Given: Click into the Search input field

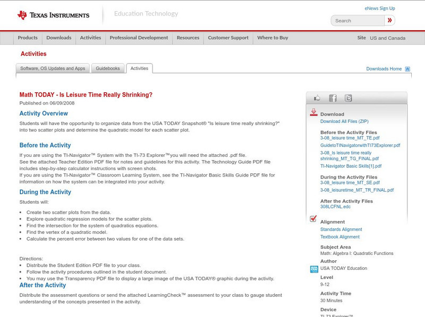Looking at the screenshot, I should (358, 21).
